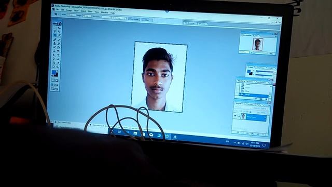Click the Front Image button
This screenshot has width=332, height=187.
click(x=134, y=19)
